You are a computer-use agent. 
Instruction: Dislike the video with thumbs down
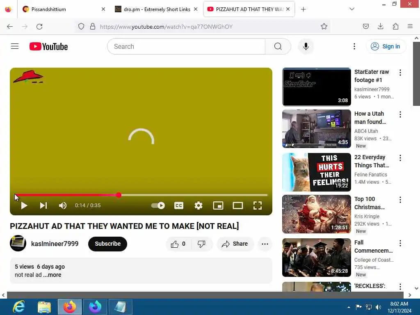[201, 244]
